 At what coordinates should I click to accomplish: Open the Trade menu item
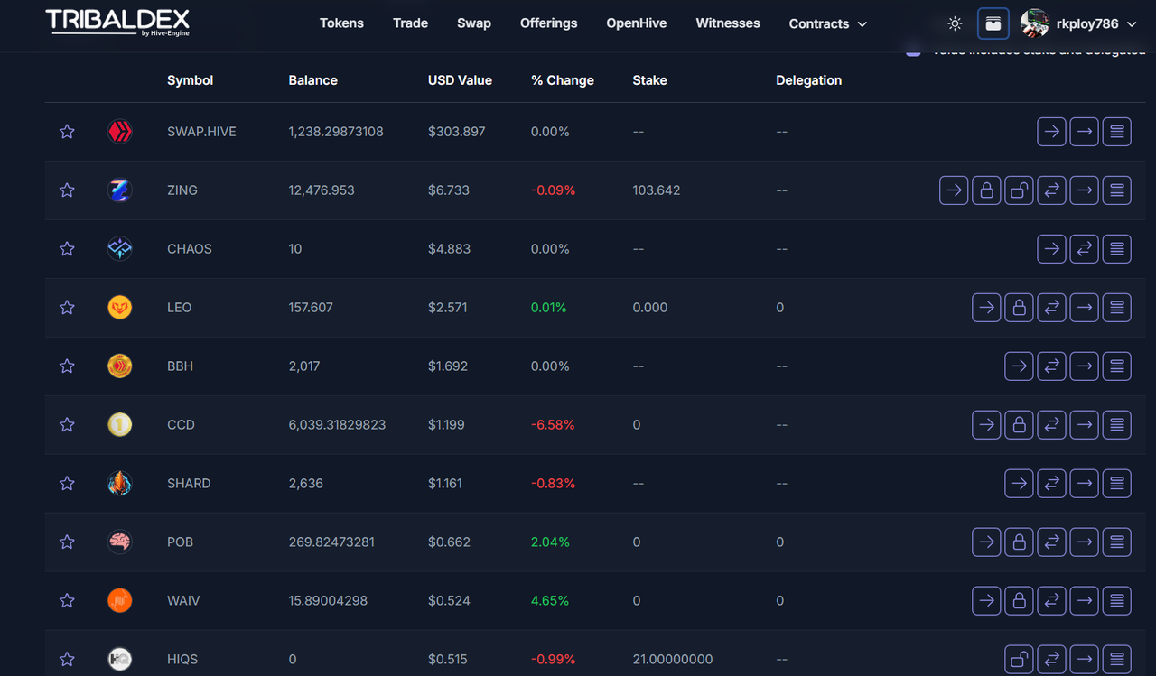pyautogui.click(x=410, y=23)
